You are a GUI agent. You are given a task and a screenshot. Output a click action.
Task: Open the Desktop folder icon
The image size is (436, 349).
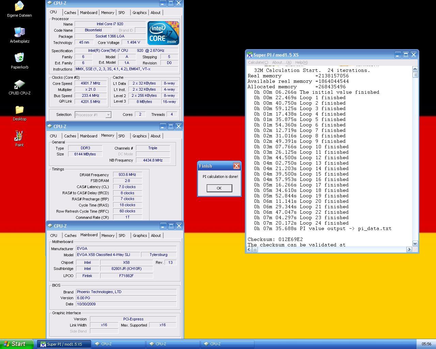point(19,113)
